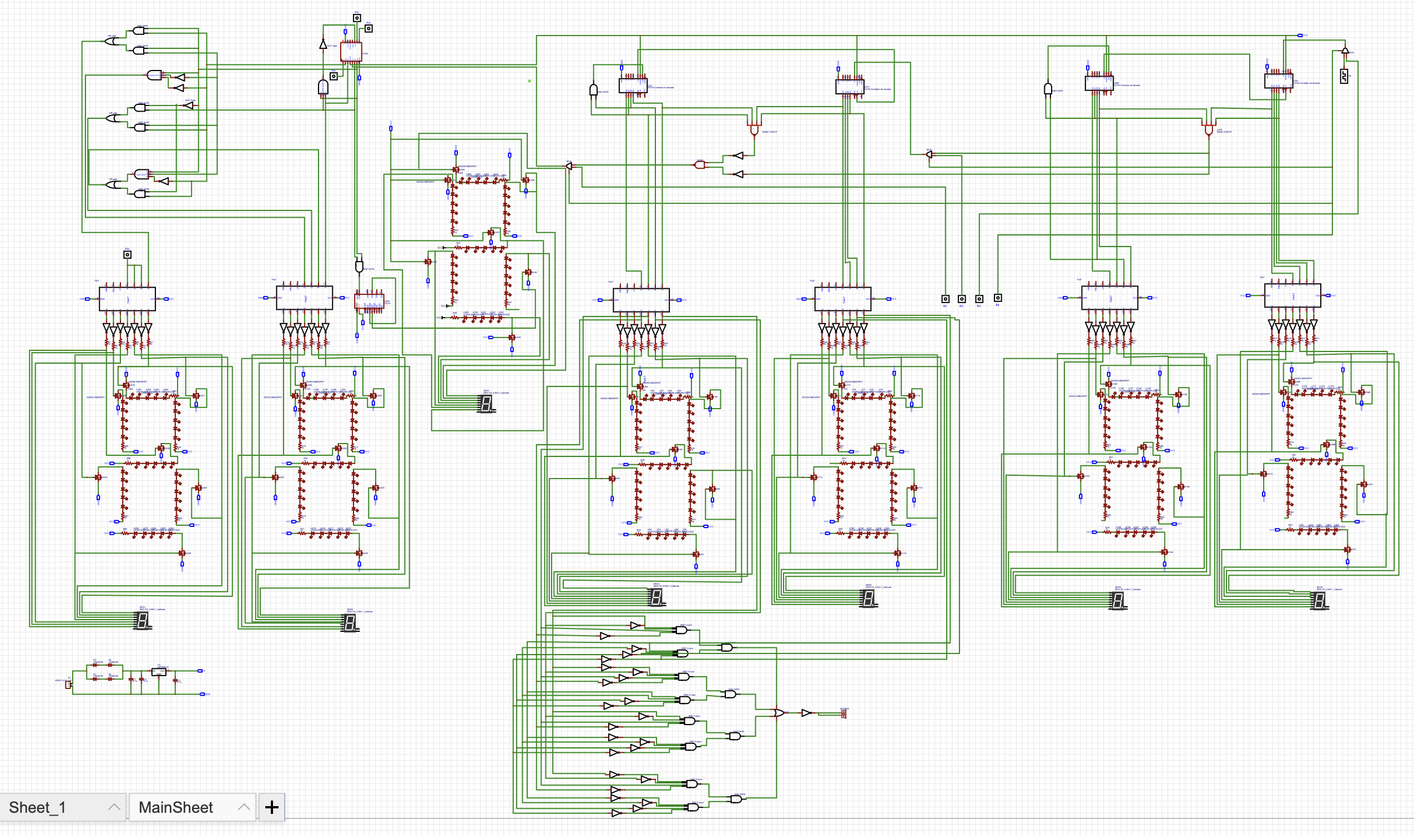This screenshot has height=835, width=1414.
Task: Select the inverter feeding the BUZZER
Action: (806, 713)
